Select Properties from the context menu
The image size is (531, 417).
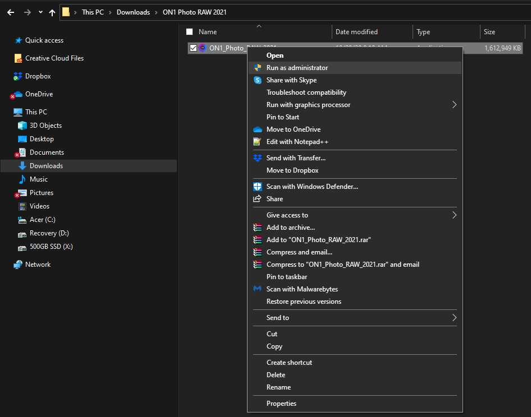pyautogui.click(x=281, y=404)
